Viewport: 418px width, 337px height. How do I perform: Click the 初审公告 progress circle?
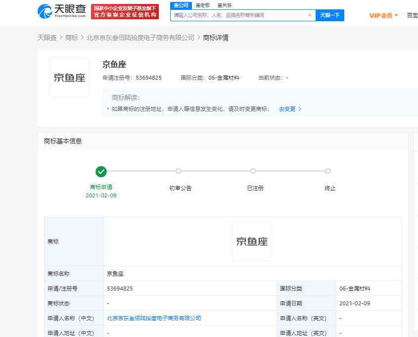[178, 171]
